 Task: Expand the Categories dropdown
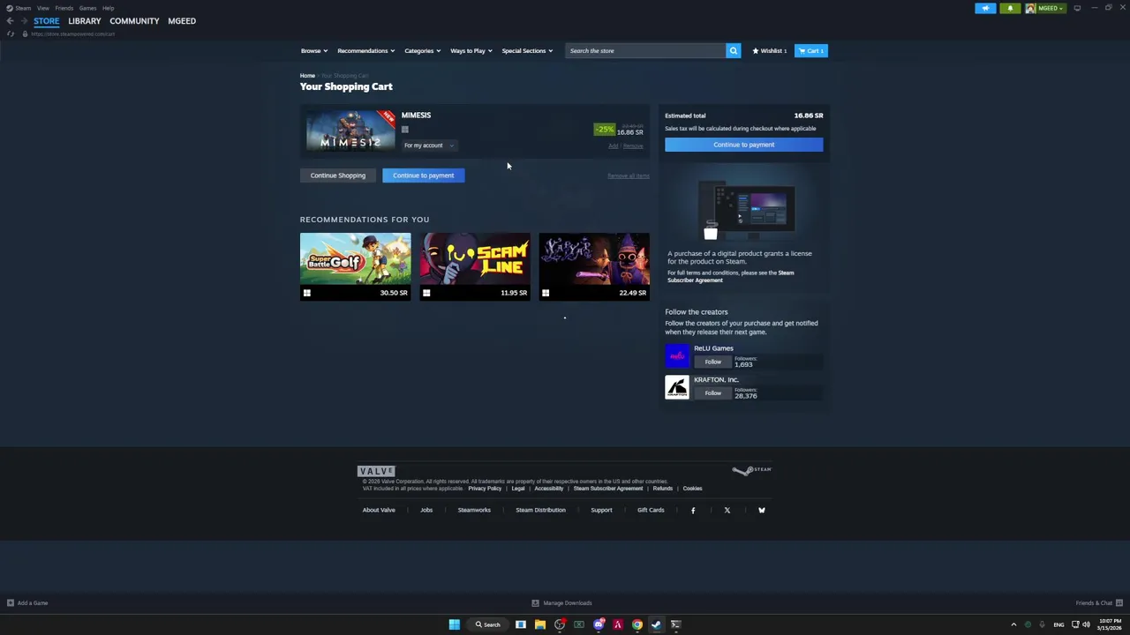click(422, 51)
